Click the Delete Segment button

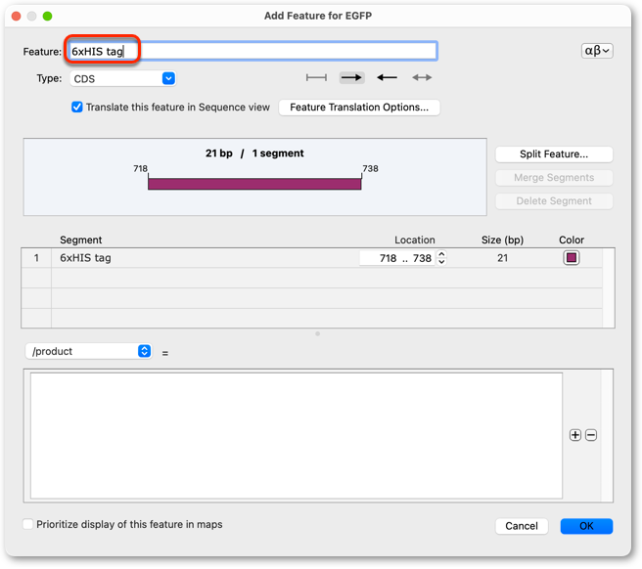click(x=554, y=200)
